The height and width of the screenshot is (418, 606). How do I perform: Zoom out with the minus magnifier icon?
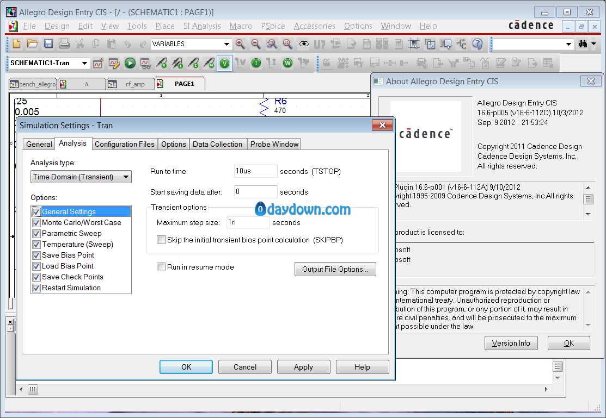pos(256,44)
